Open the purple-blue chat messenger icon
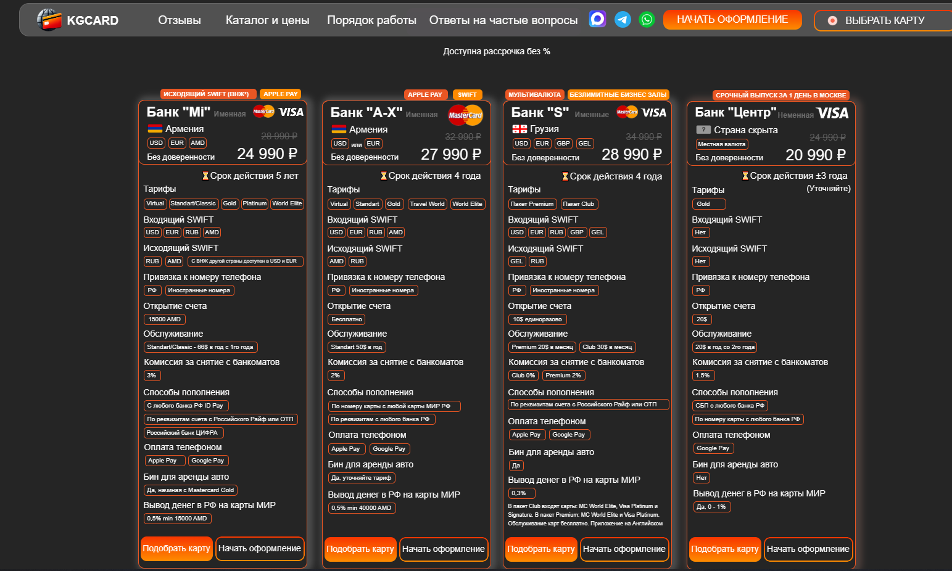The height and width of the screenshot is (571, 952). click(597, 20)
